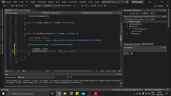The image size is (171, 96).
Task: Click the bookmark icon in toolbar
Action: point(105,6)
